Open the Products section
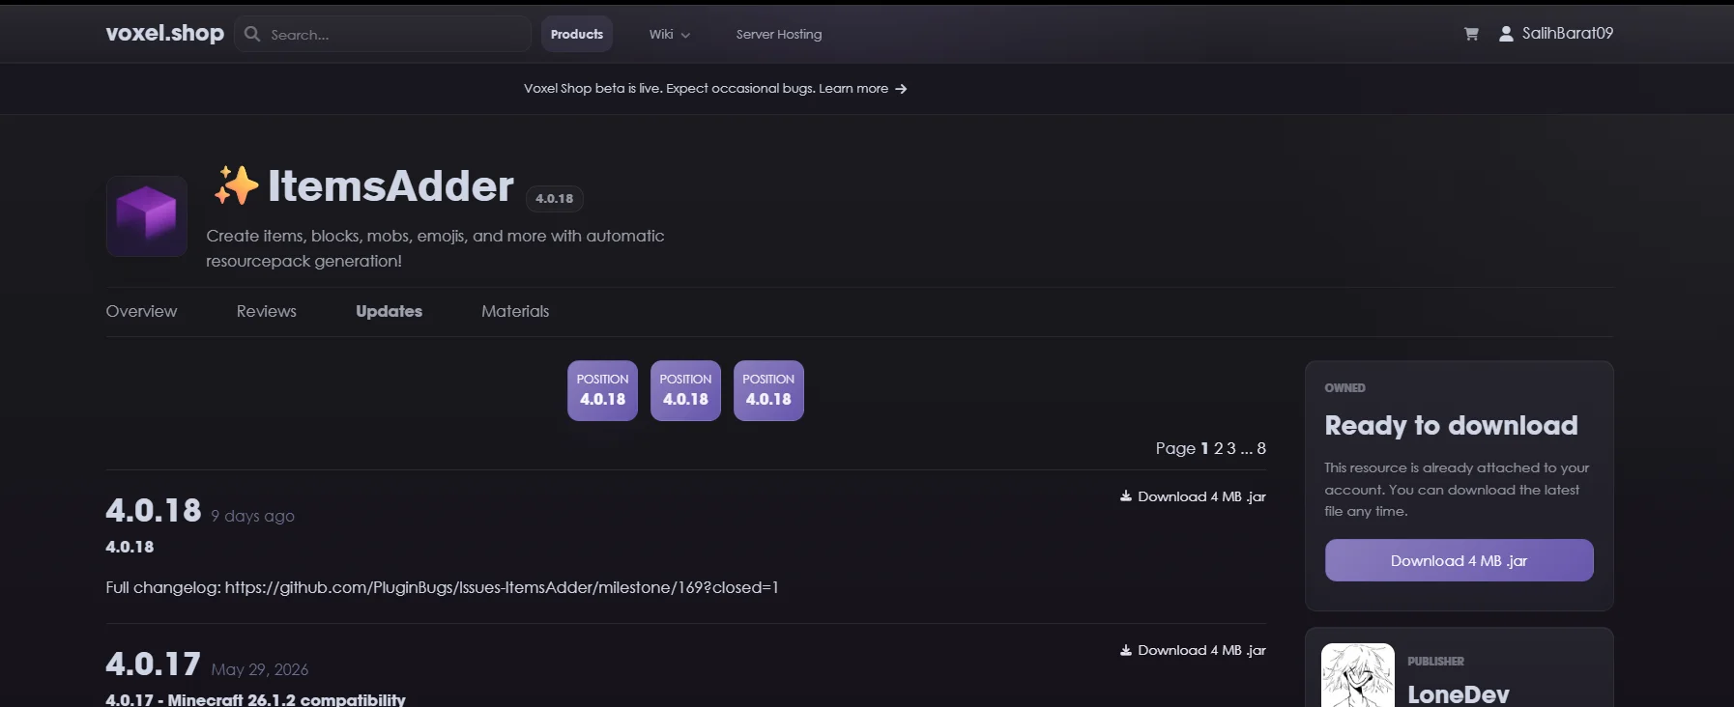The height and width of the screenshot is (707, 1734). [x=577, y=34]
